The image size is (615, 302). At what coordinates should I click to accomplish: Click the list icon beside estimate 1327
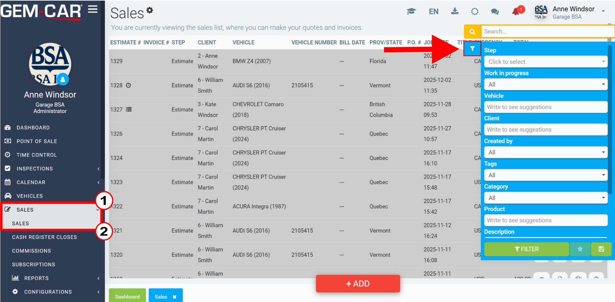pyautogui.click(x=129, y=109)
